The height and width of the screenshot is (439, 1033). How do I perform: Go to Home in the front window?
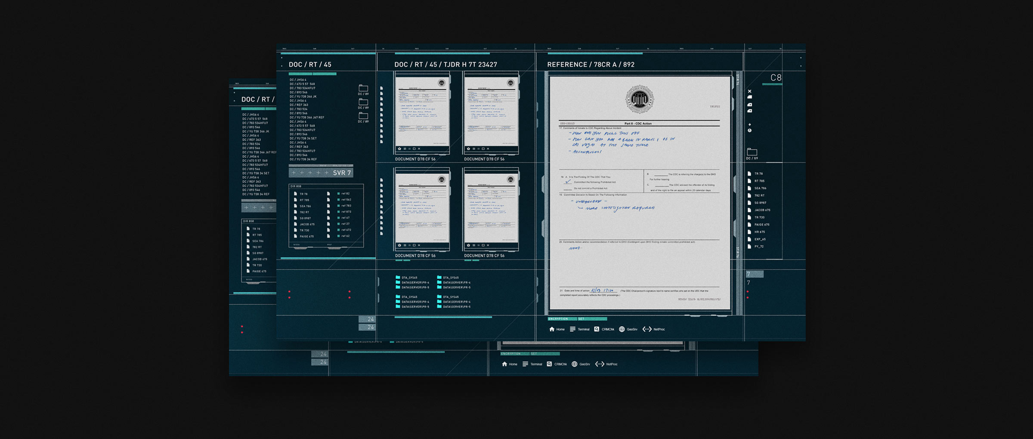[x=557, y=329]
